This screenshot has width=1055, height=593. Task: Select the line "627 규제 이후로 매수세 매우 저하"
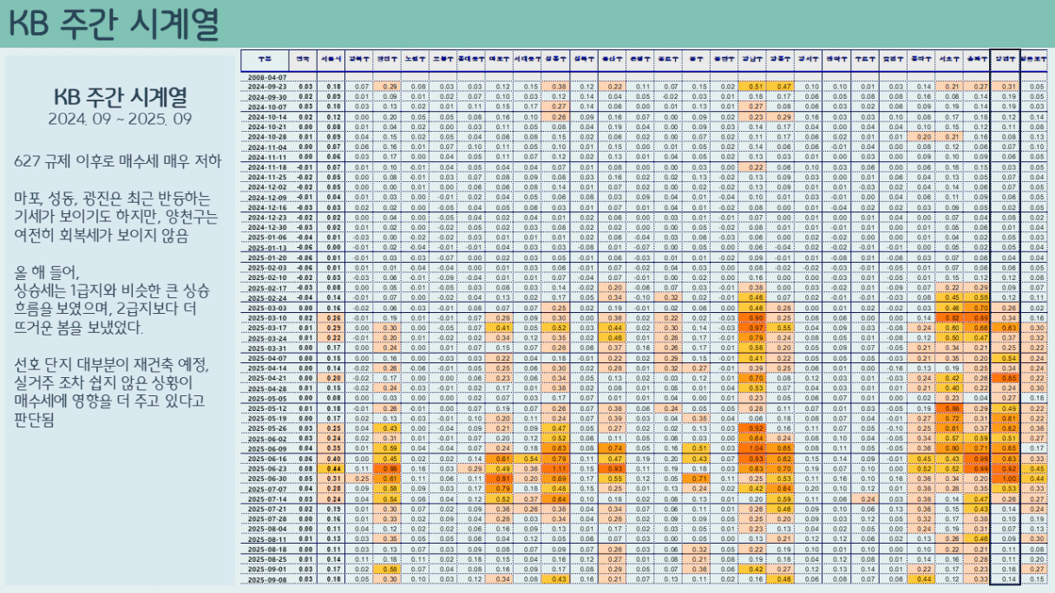119,161
